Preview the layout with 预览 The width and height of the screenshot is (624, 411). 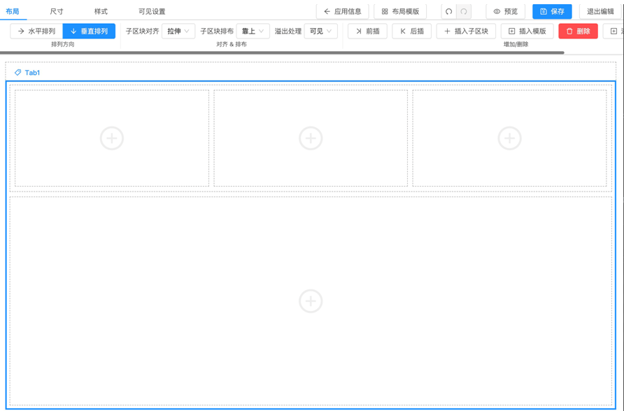(x=505, y=11)
